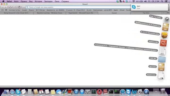Image resolution: width=170 pixels, height=96 pixels.
Task: Switch to Experiments Microsoft Azure tab
Action: tap(82, 13)
